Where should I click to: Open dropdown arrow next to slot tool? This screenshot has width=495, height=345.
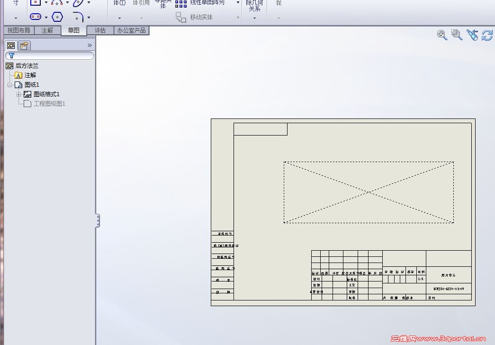pos(46,18)
